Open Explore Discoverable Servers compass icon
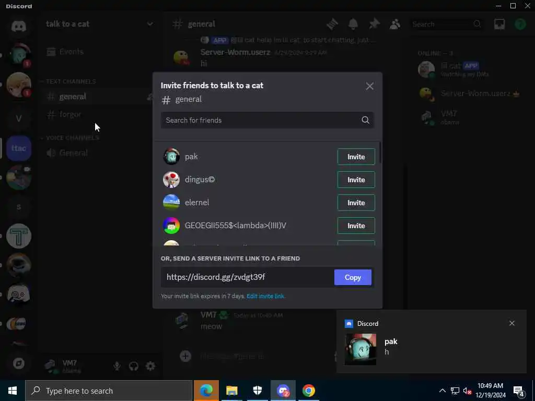535x401 pixels. point(19,363)
